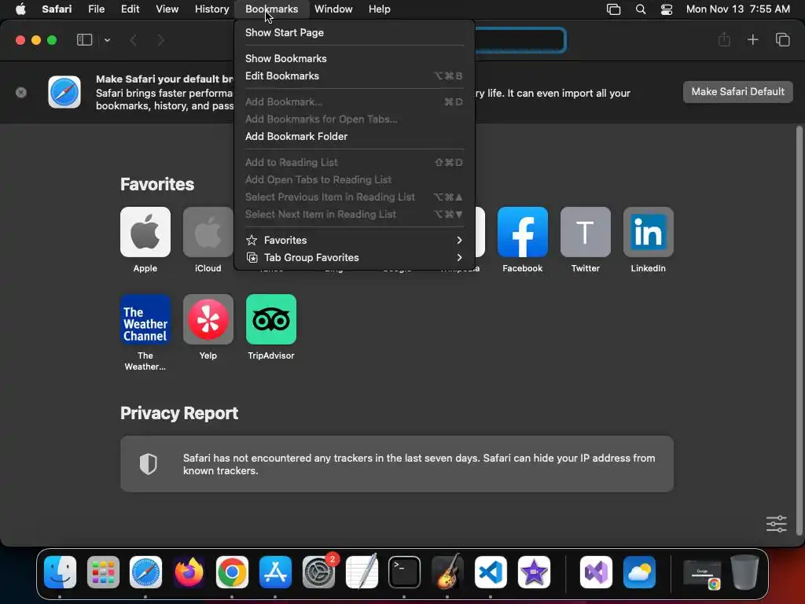Screen dimensions: 805x604
Task: Open the View menu
Action: click(x=167, y=9)
